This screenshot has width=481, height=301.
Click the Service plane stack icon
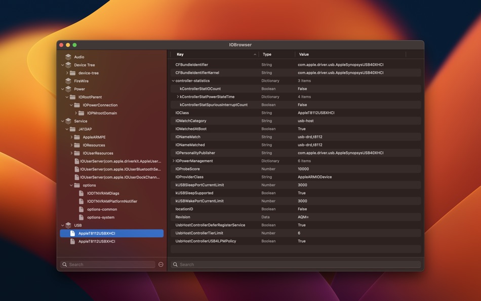coord(68,121)
